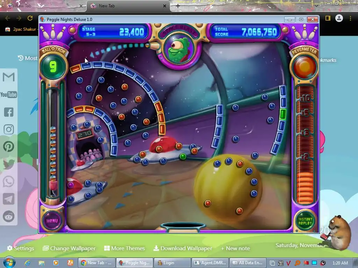Click the purple bonus peg on the lower-left saucer
This screenshot has width=358, height=268.
pos(71,185)
